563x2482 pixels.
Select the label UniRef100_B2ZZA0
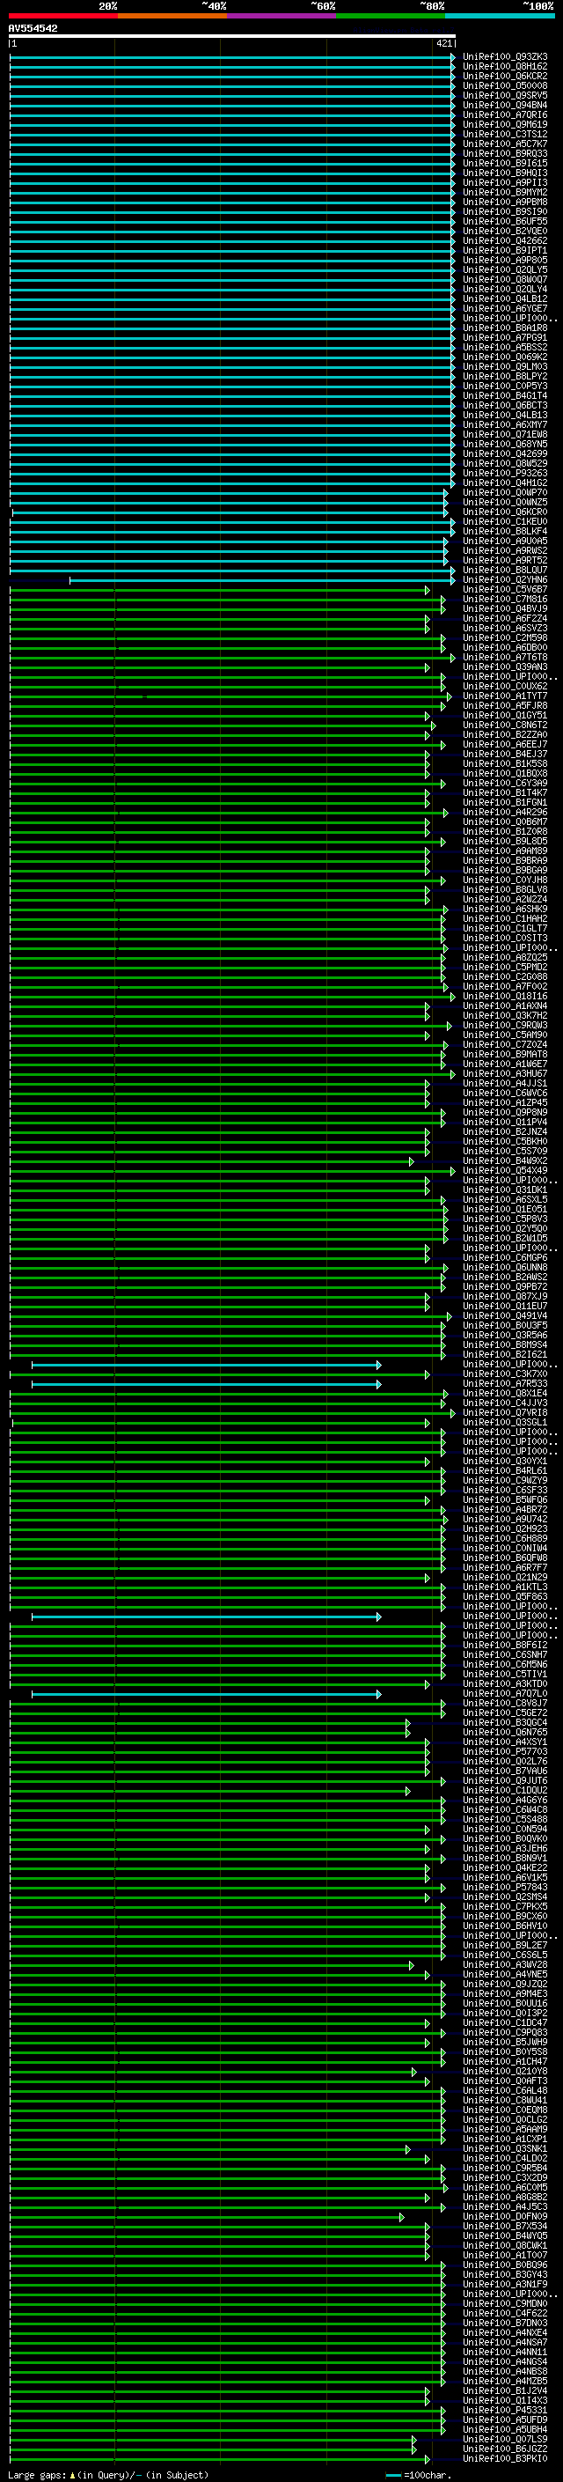[x=505, y=735]
